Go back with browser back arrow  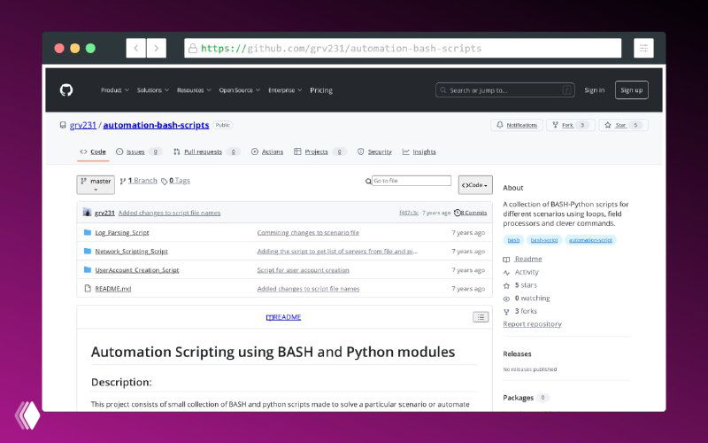point(136,48)
